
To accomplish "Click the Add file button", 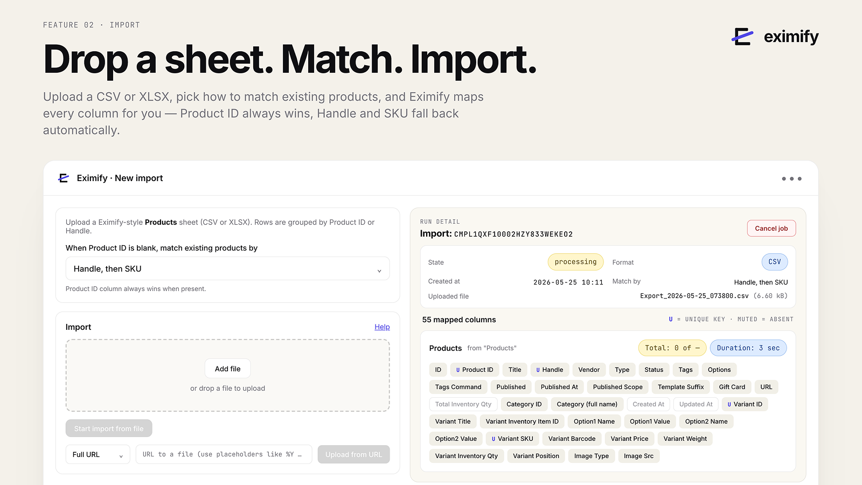I will pyautogui.click(x=227, y=369).
